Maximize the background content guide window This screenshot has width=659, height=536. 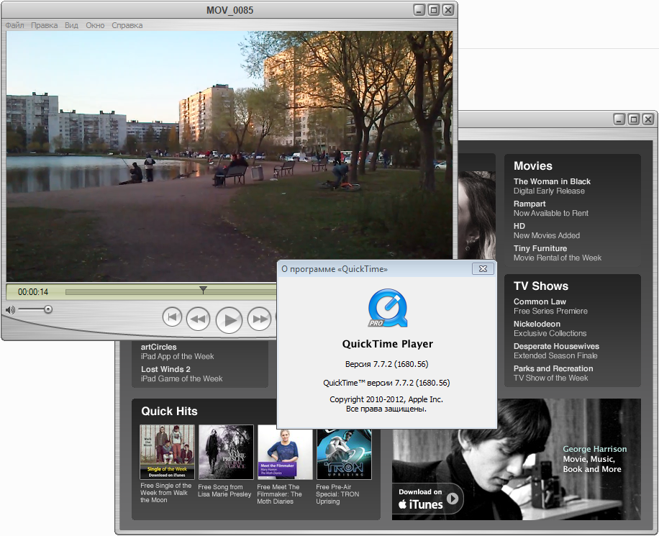coord(634,119)
